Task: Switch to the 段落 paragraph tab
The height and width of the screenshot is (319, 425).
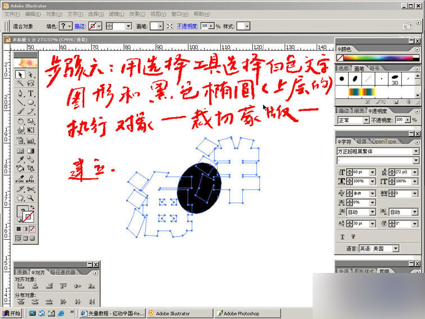Action: [x=361, y=141]
